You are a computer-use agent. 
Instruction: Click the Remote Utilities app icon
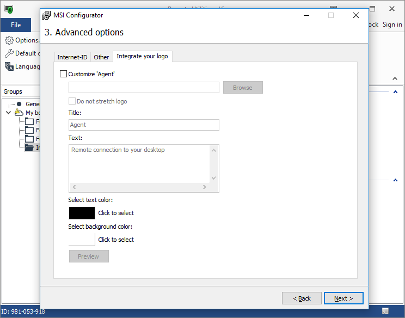(9, 9)
